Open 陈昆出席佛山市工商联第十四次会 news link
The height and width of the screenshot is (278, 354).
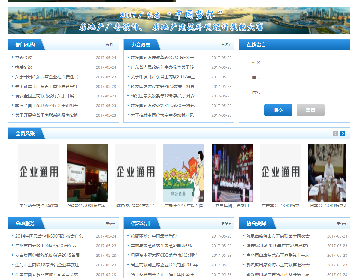pyautogui.click(x=278, y=236)
